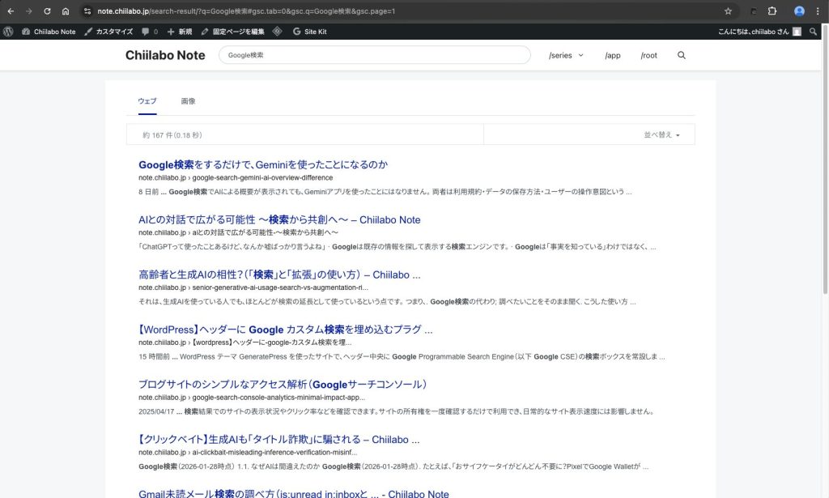Reload the page
829x498 pixels.
(47, 11)
